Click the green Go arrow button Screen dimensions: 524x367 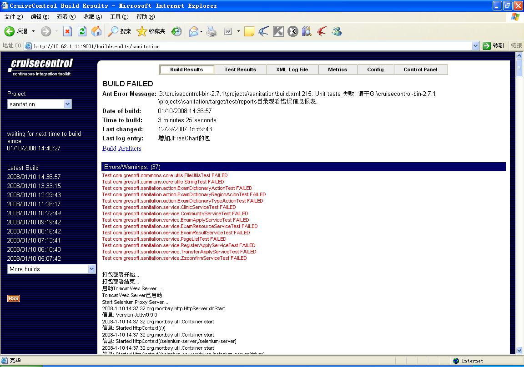point(487,46)
